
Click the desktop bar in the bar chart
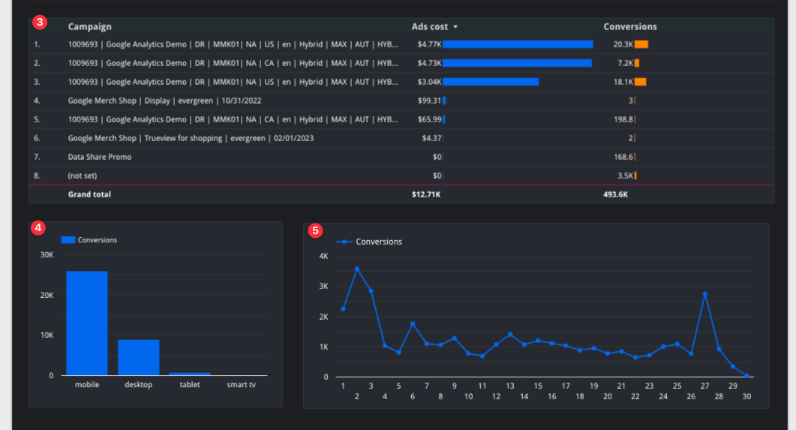click(139, 357)
